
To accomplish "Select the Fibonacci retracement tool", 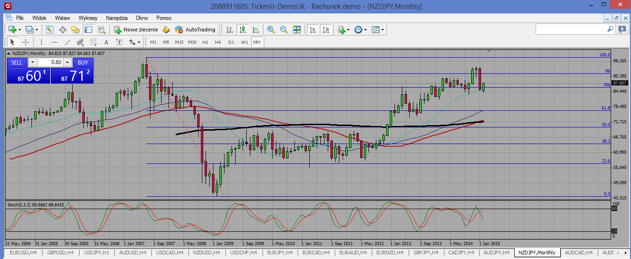I will pos(93,42).
